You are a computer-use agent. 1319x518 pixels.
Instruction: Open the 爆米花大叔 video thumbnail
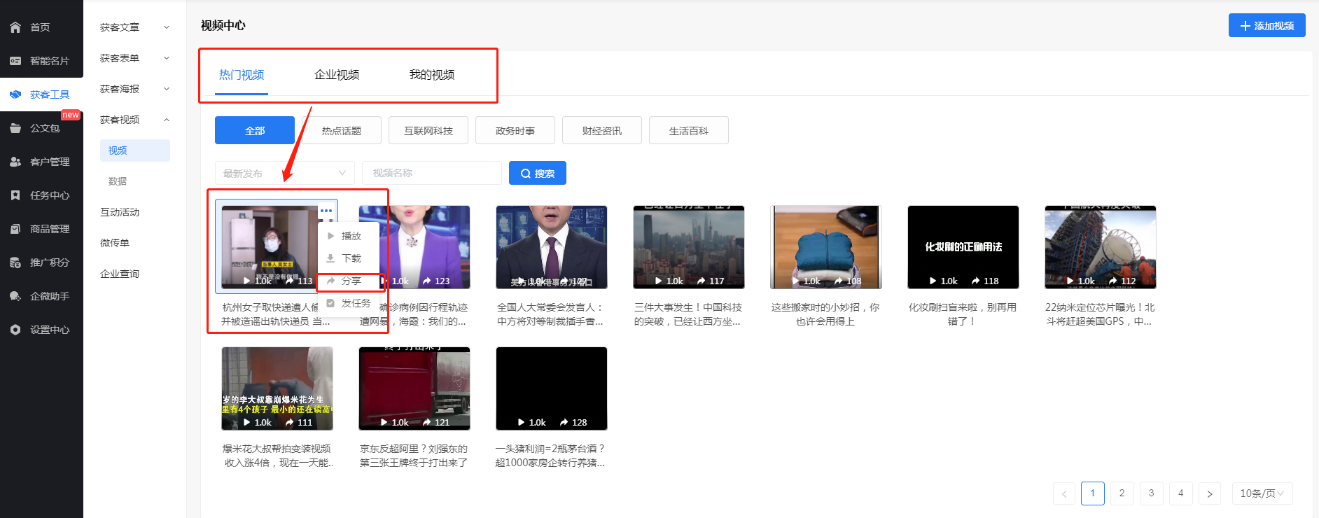277,388
